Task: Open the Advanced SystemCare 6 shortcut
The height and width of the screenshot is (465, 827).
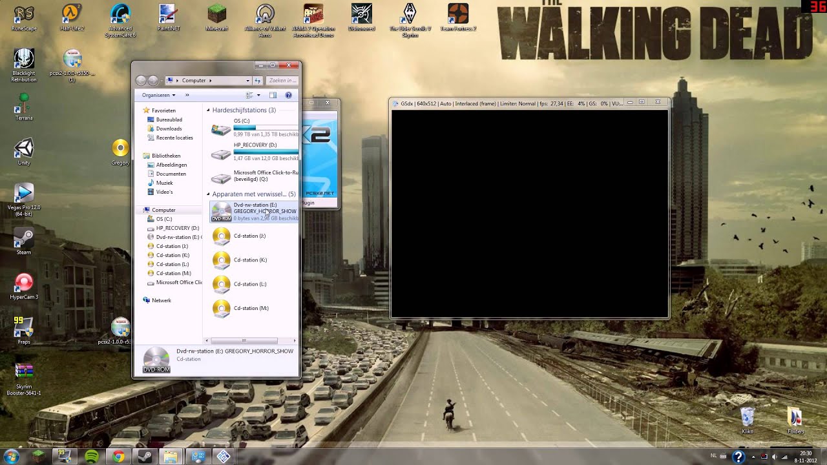Action: click(120, 21)
